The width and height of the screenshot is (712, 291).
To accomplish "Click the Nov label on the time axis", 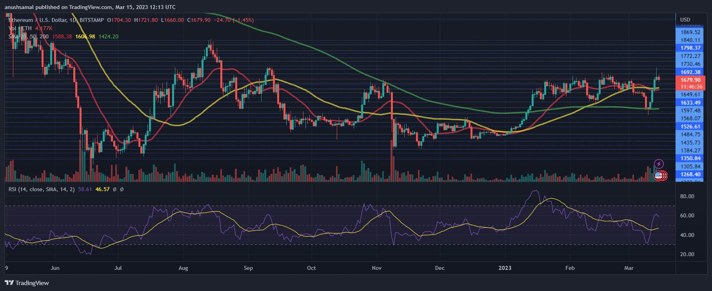I will coord(376,268).
